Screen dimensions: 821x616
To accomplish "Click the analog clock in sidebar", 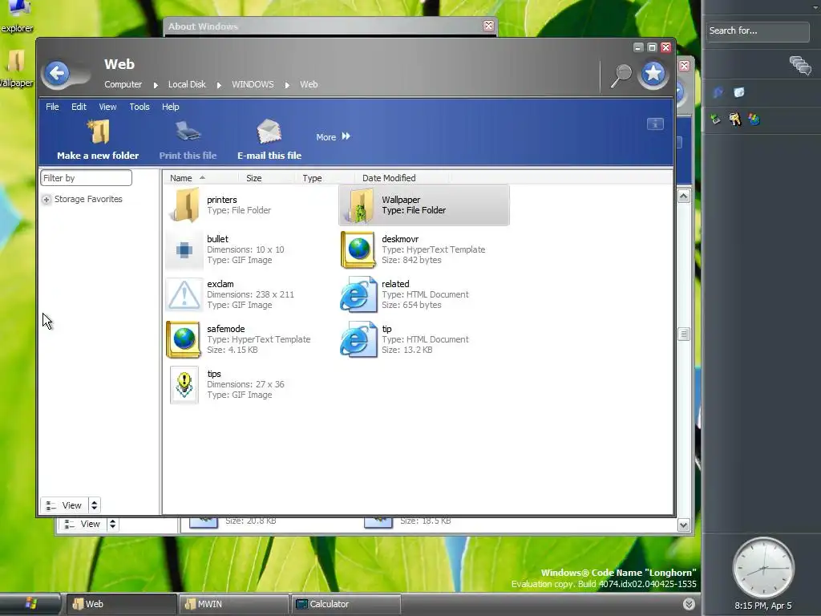I will click(x=763, y=569).
